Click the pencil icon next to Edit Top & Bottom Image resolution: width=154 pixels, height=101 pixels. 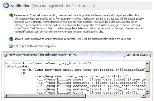tap(11, 46)
